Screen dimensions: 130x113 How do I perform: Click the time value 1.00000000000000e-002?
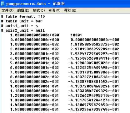(35, 44)
